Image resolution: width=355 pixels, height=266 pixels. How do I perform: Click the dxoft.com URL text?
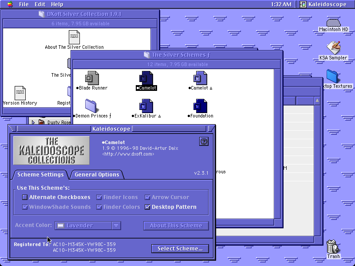click(128, 154)
